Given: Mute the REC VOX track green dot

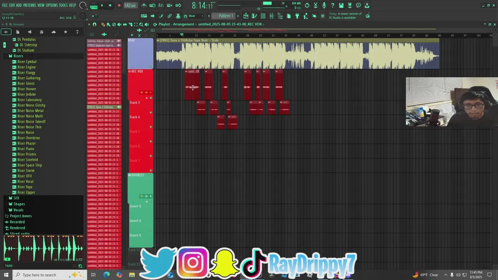Looking at the screenshot, I should [x=151, y=98].
